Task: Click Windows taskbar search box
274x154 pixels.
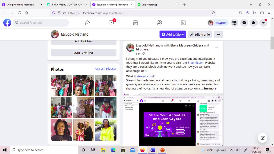Action: (x=44, y=150)
